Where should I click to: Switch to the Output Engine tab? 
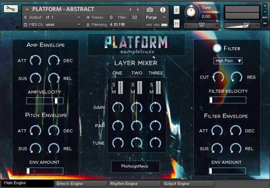click(188, 184)
